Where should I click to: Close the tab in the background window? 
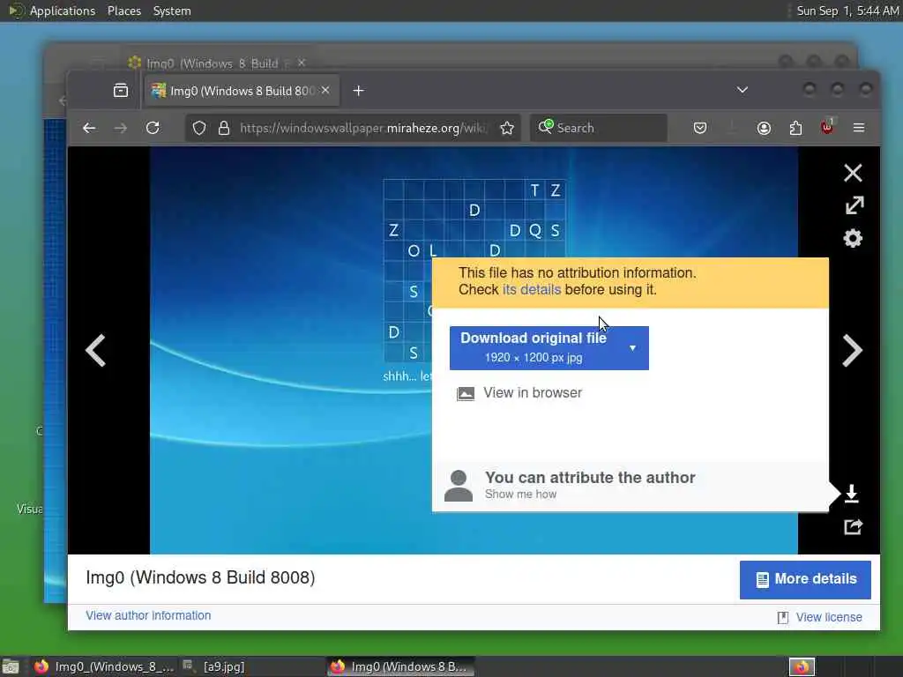coord(302,63)
